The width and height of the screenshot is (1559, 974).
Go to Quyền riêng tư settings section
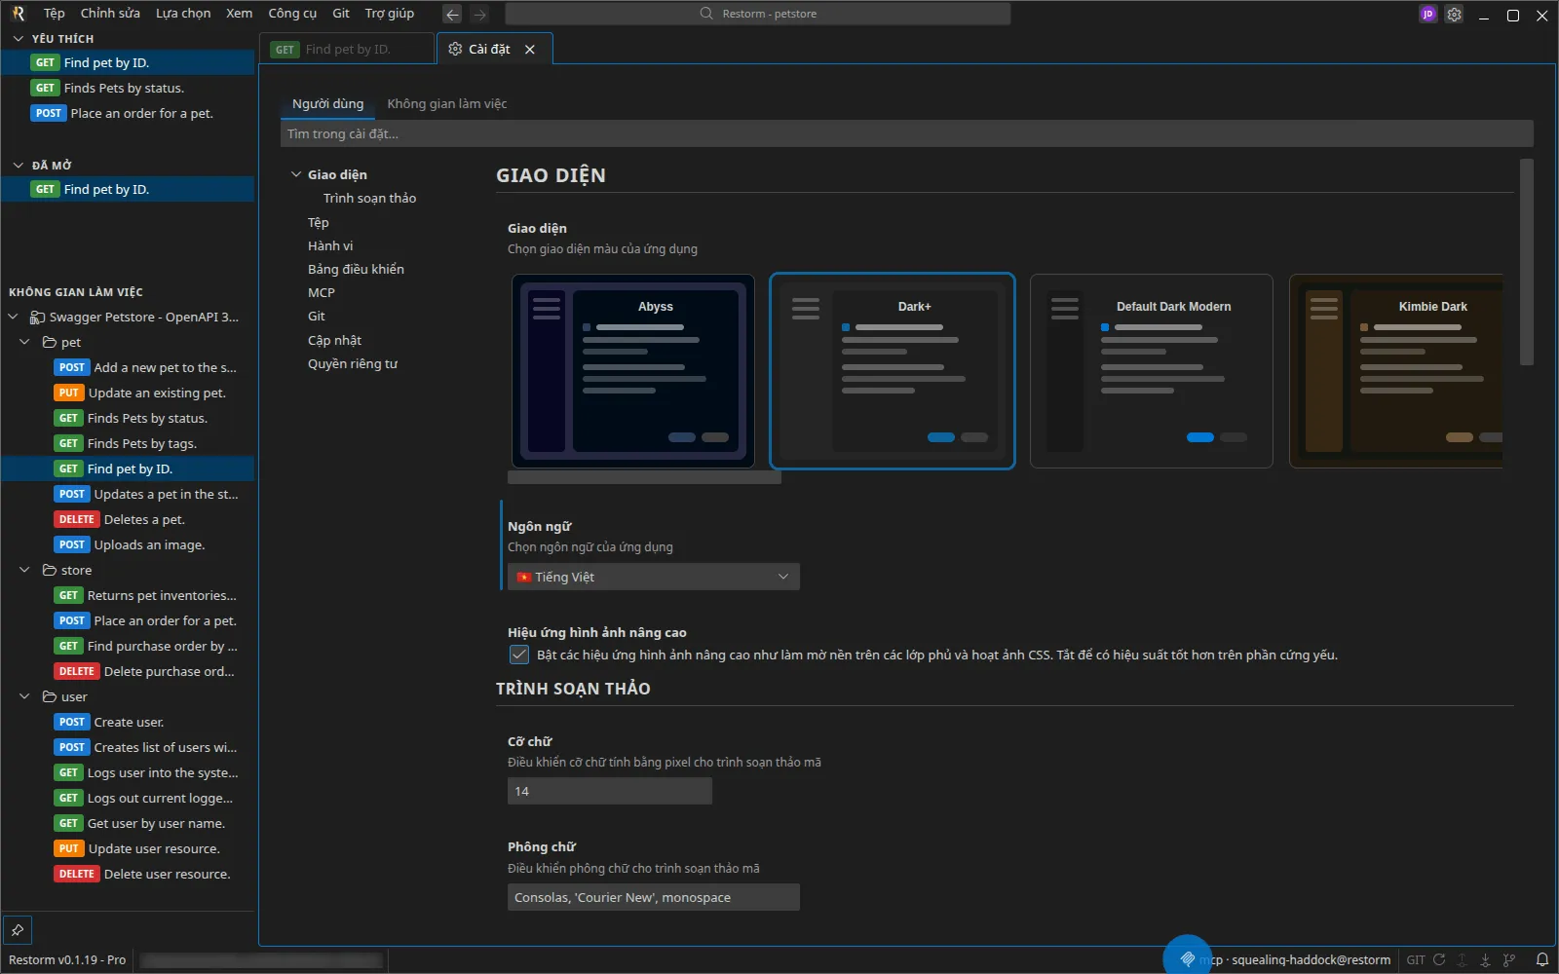[x=353, y=363]
